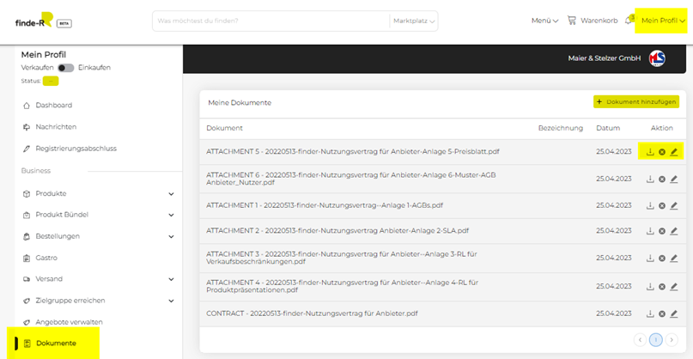This screenshot has height=359, width=693.
Task: Edit the ATTACHMENT 1 AGBs entry
Action: pos(673,205)
